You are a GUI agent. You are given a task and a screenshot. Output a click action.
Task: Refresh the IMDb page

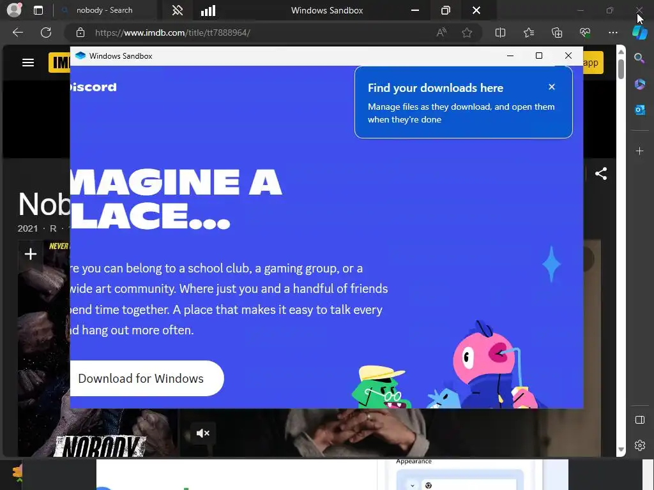tap(46, 33)
